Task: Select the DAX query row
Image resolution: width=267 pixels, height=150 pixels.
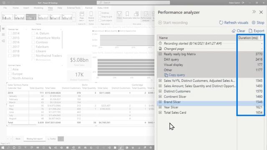Action: [211, 59]
